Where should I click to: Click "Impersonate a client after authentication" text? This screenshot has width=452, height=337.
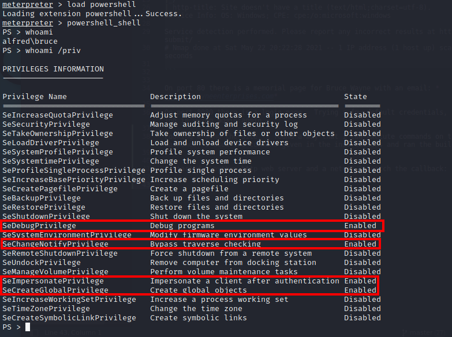pyautogui.click(x=245, y=281)
